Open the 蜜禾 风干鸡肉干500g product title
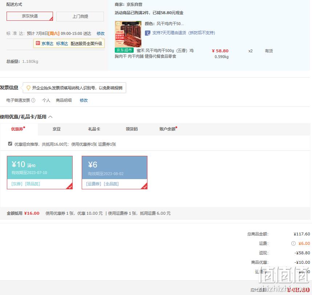The height and width of the screenshot is (295, 312). pos(154,53)
